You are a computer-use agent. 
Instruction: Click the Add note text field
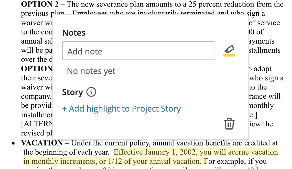[139, 51]
